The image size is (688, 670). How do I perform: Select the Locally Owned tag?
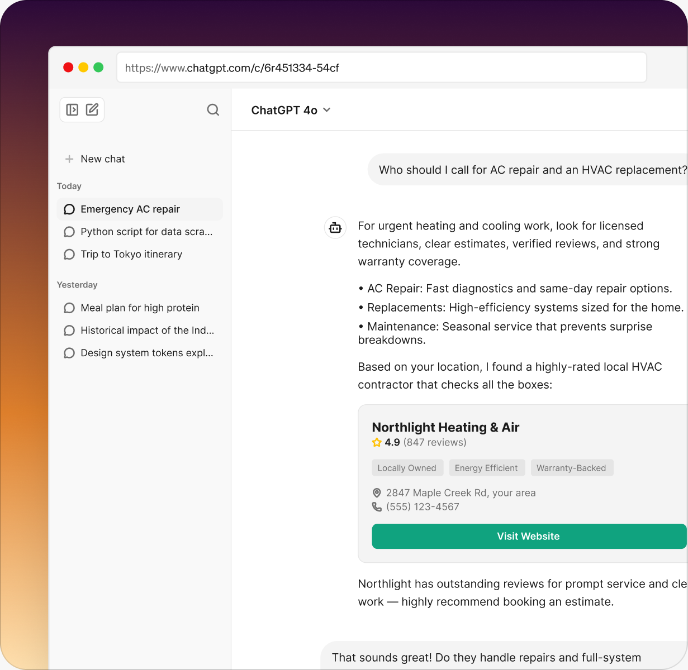click(x=407, y=468)
